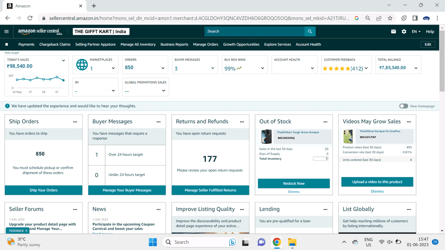This screenshot has height=250, width=445.
Task: Open Growth Opportunities menu item
Action: tap(241, 44)
